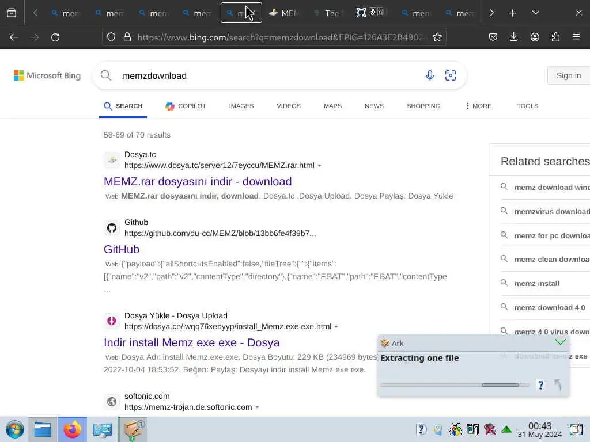Switch to the GitHub tab
This screenshot has width=590, height=442.
[370, 13]
